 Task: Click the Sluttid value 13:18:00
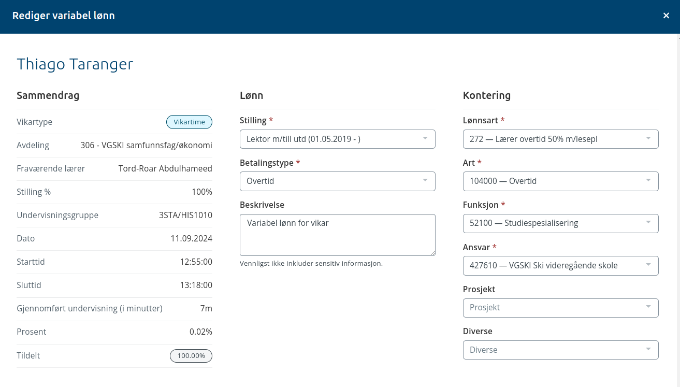(196, 285)
